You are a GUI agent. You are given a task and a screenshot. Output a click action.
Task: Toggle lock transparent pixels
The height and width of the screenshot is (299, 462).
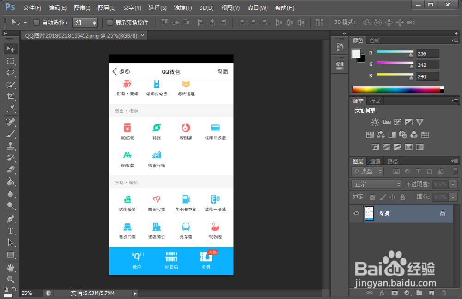pos(372,197)
